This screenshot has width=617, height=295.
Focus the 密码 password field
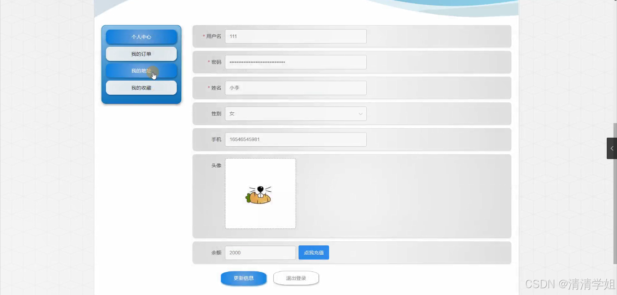pyautogui.click(x=296, y=62)
